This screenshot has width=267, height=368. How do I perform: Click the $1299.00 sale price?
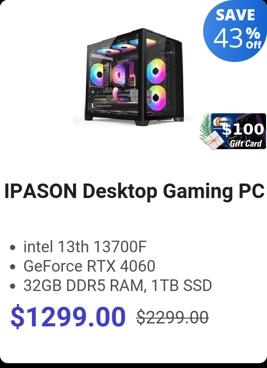coord(68,316)
